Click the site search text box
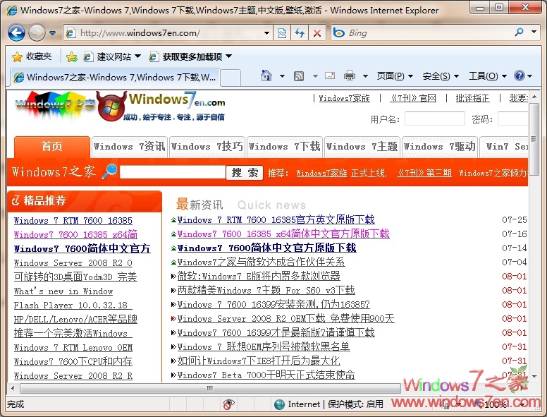547x417 pixels. point(172,172)
